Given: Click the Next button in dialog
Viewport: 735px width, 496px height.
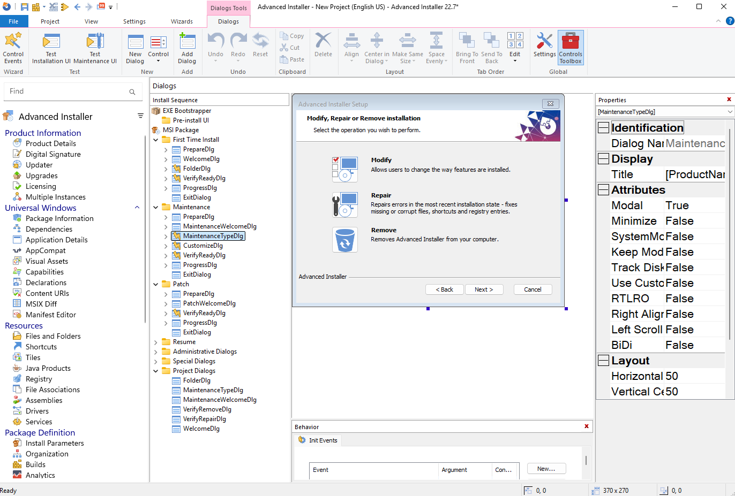Looking at the screenshot, I should tap(484, 289).
